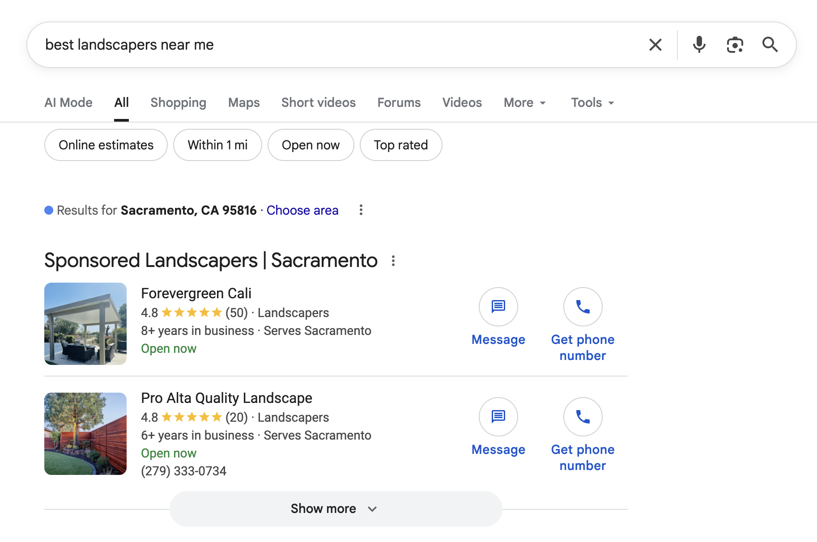Enable the Open now filter
Screen dimensions: 817x542
click(311, 145)
